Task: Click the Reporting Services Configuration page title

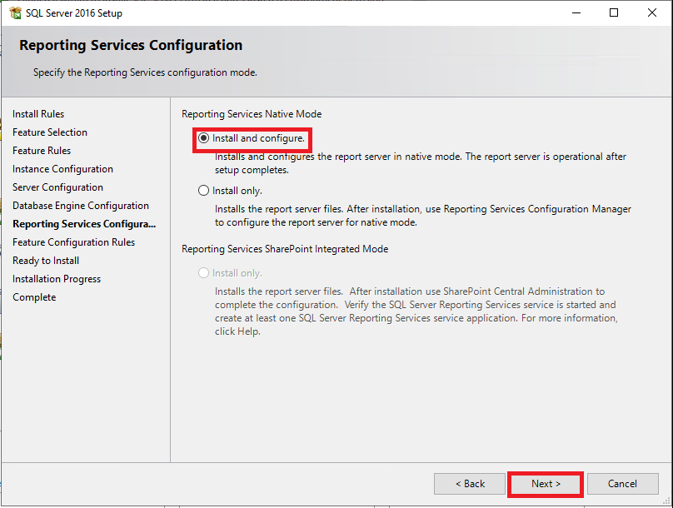Action: click(131, 45)
